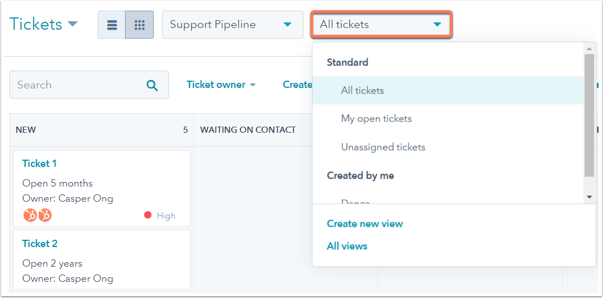This screenshot has height=298, width=603.
Task: Click second HubSpot avatar on Ticket 1
Action: [x=45, y=216]
